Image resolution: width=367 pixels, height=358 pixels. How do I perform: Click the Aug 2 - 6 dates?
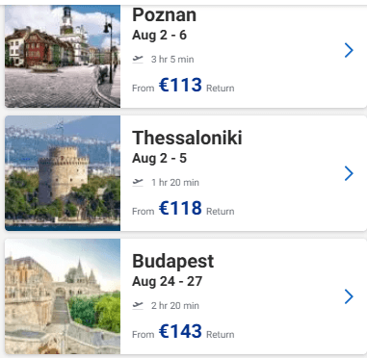pos(159,36)
